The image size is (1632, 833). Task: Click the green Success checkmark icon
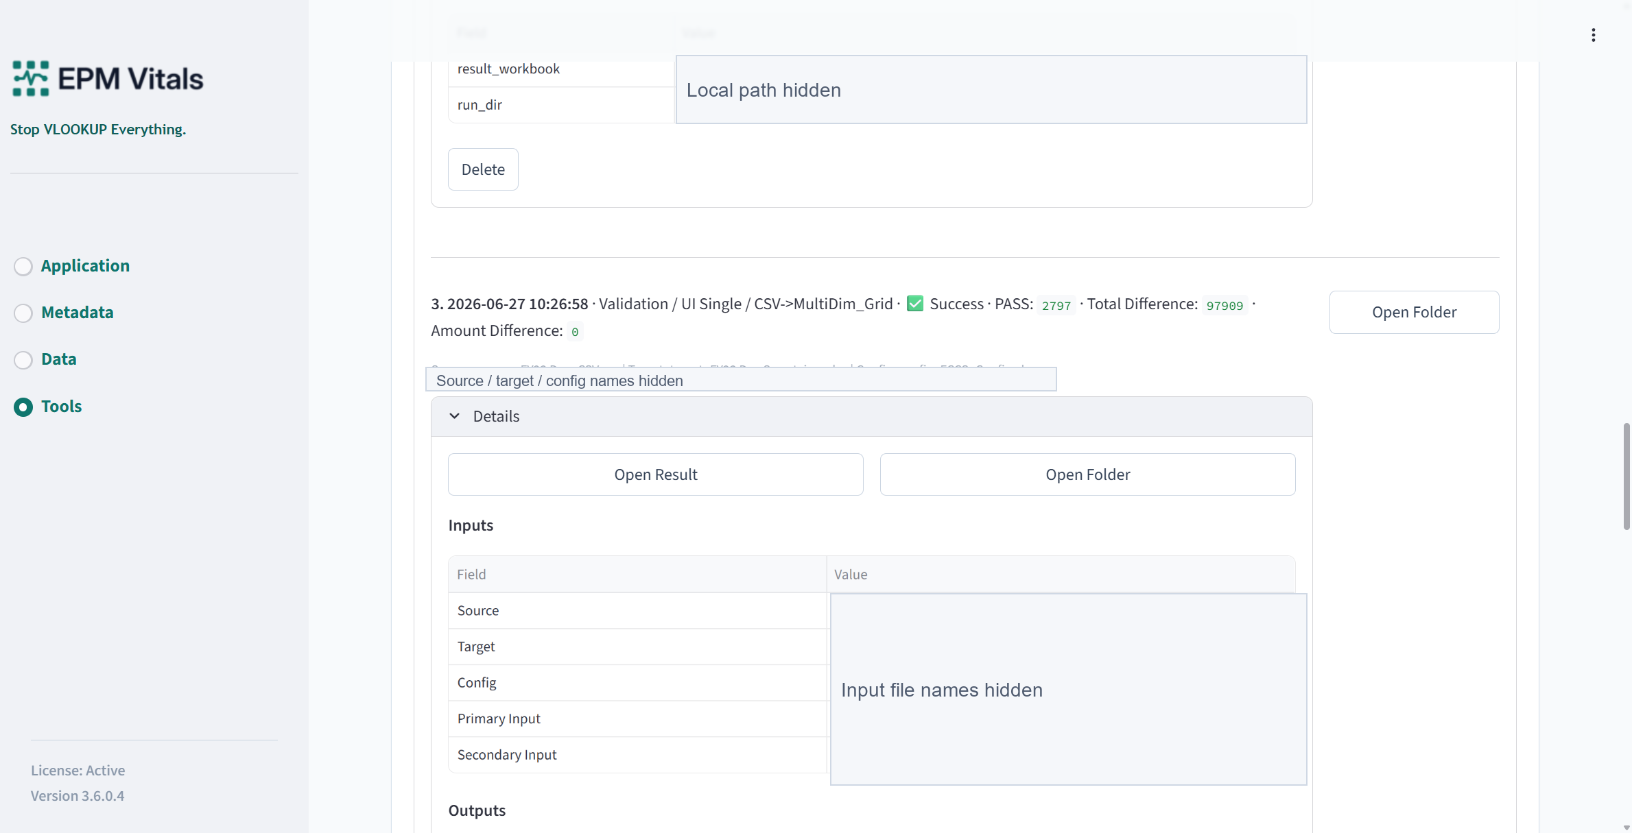point(914,304)
